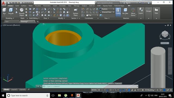Open the Express Tools ribbon tab
The width and height of the screenshot is (174, 98).
point(107,6)
